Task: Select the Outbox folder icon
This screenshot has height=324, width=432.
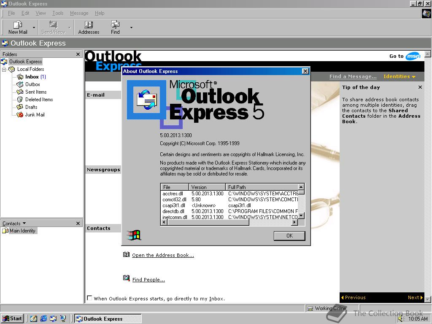Action: click(x=20, y=84)
